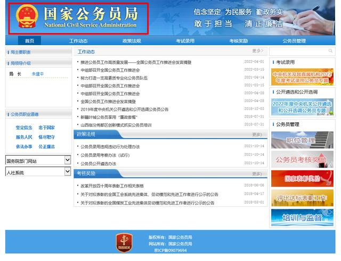Image resolution: width=341 pixels, height=261 pixels.
Task: Open 公务员录用考察办法（试行）
Action: [105, 155]
